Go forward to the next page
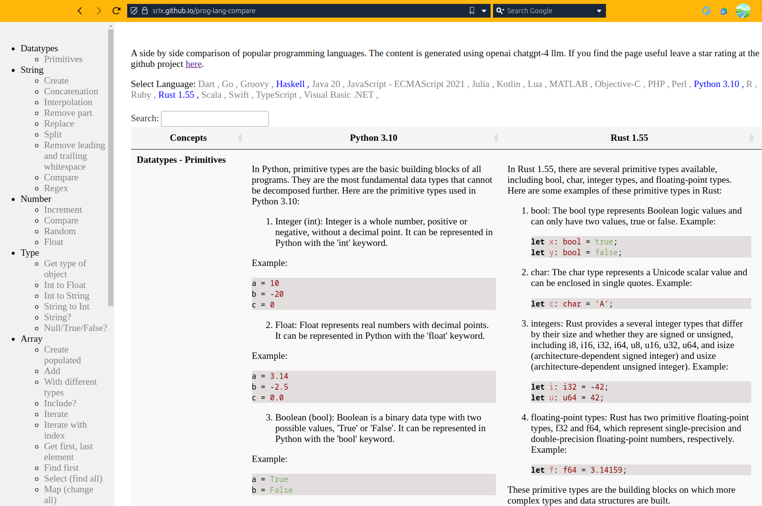Image resolution: width=762 pixels, height=506 pixels. (x=99, y=11)
